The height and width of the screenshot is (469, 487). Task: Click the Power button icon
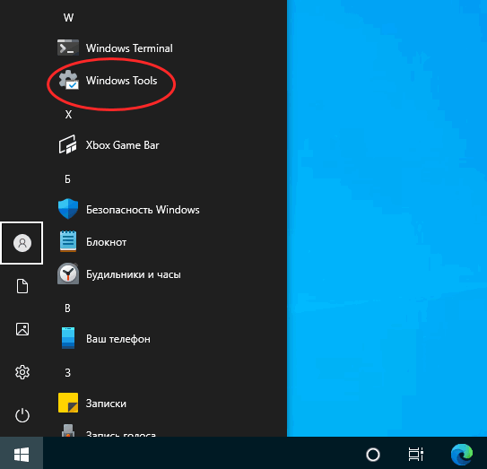click(x=22, y=415)
